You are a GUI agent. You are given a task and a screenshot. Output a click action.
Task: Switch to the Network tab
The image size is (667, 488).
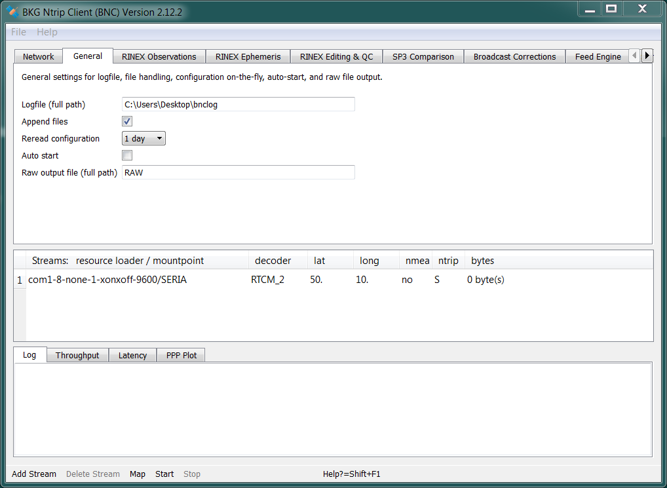(x=38, y=56)
